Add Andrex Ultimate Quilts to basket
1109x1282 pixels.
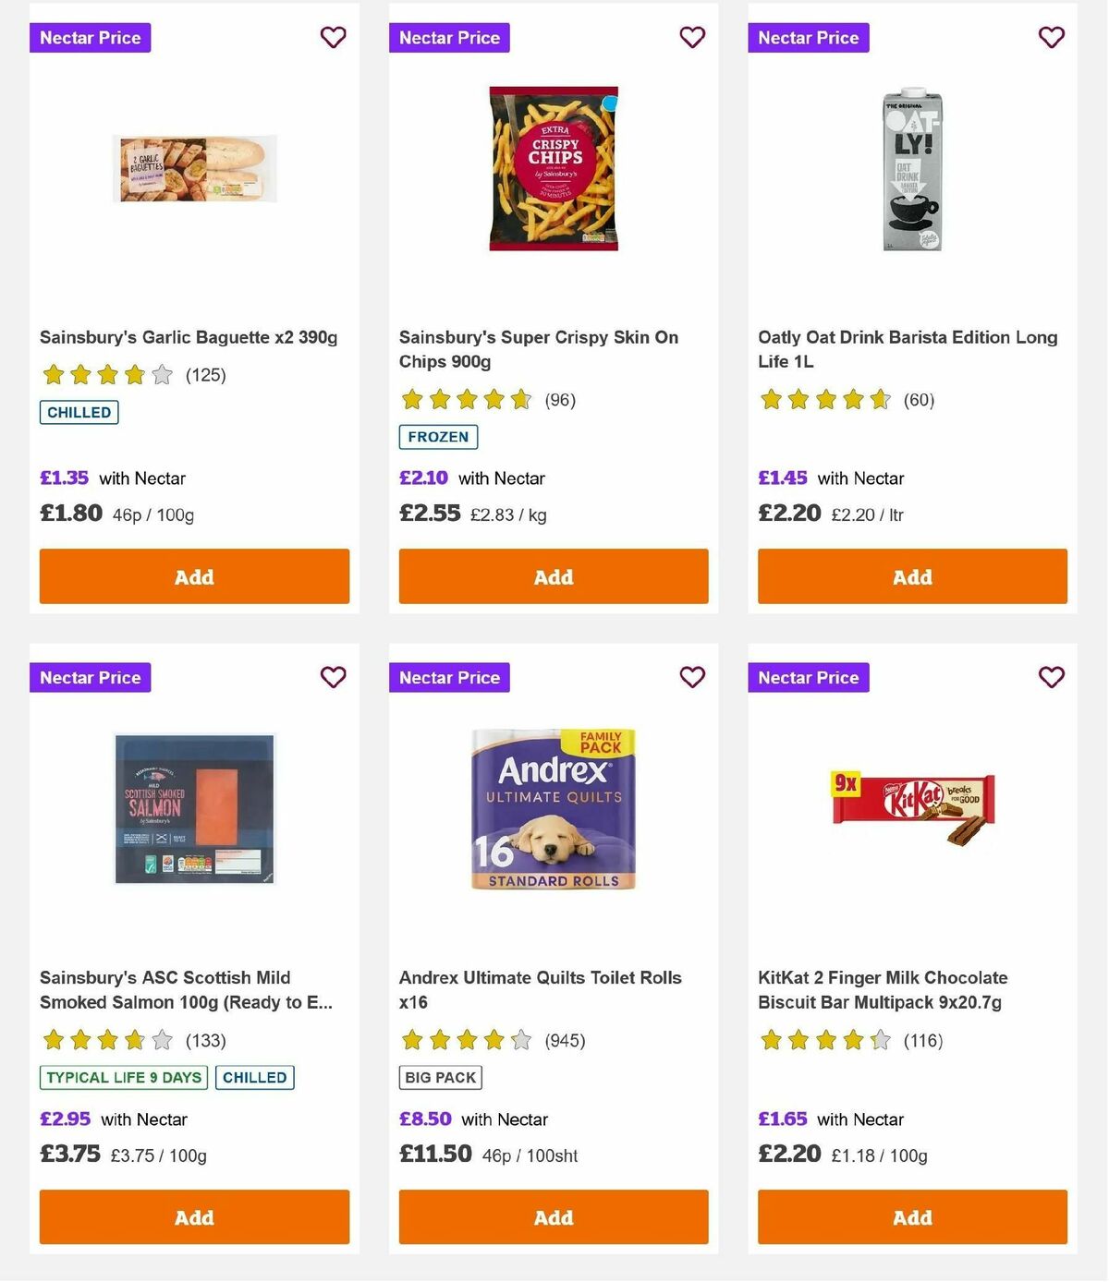tap(553, 1217)
